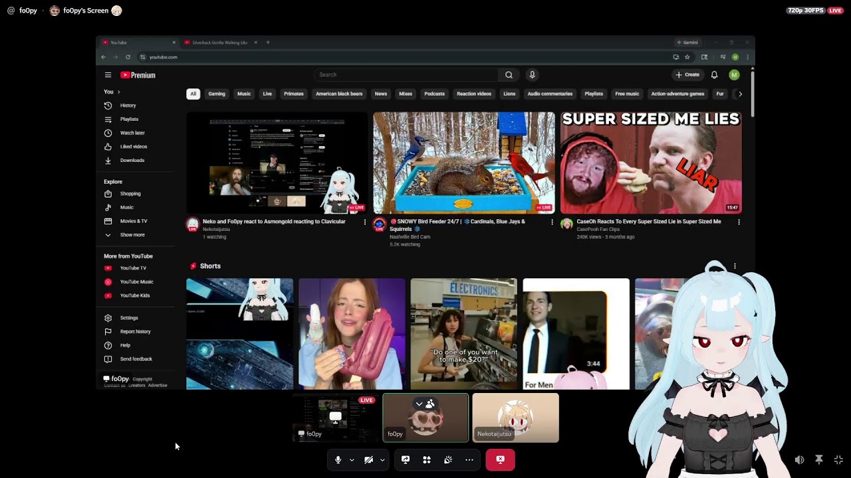Viewport: 851px width, 478px height.
Task: Select the Music category chip
Action: click(x=244, y=94)
